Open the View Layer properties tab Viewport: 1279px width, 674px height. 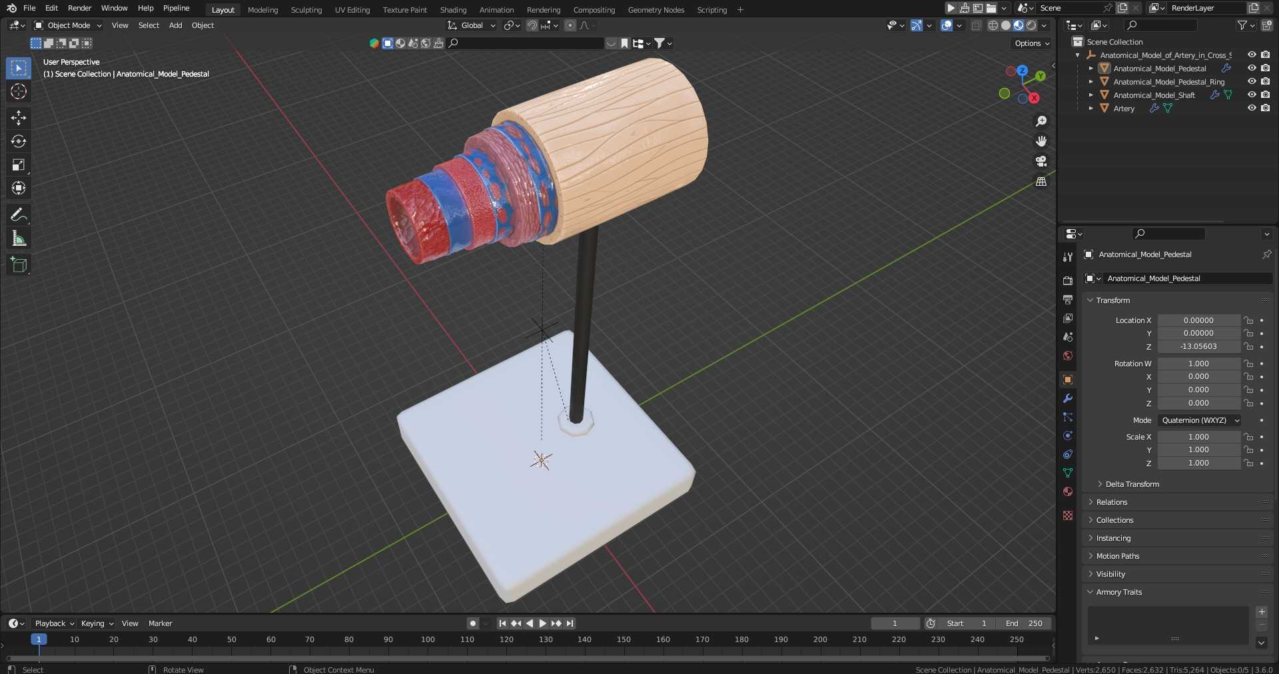[1068, 318]
